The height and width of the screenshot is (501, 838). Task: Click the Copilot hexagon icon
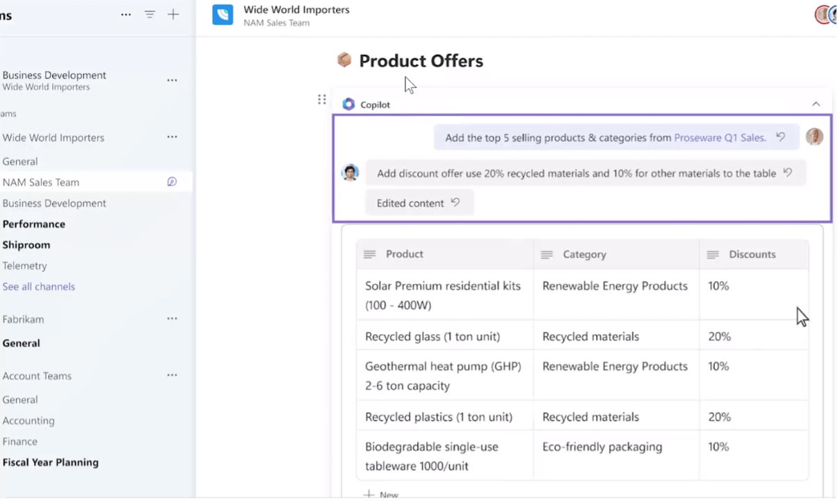click(348, 104)
